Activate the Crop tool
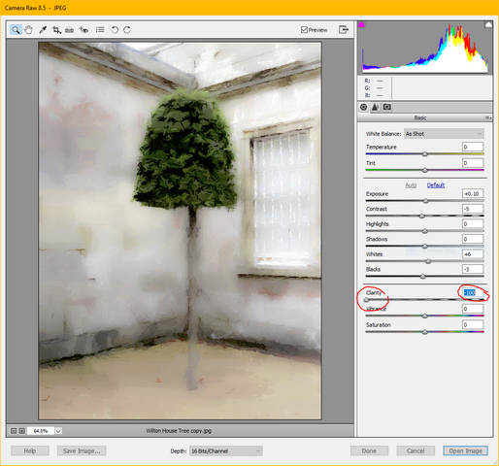 pos(56,30)
